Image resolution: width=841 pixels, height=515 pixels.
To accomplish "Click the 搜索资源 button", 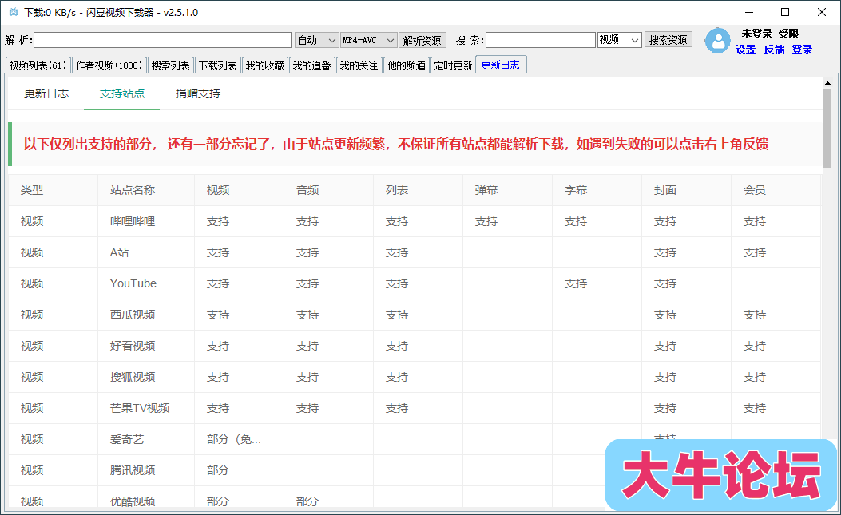I will coord(668,40).
